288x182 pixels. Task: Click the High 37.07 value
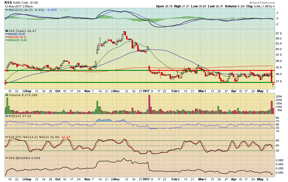click(x=182, y=6)
